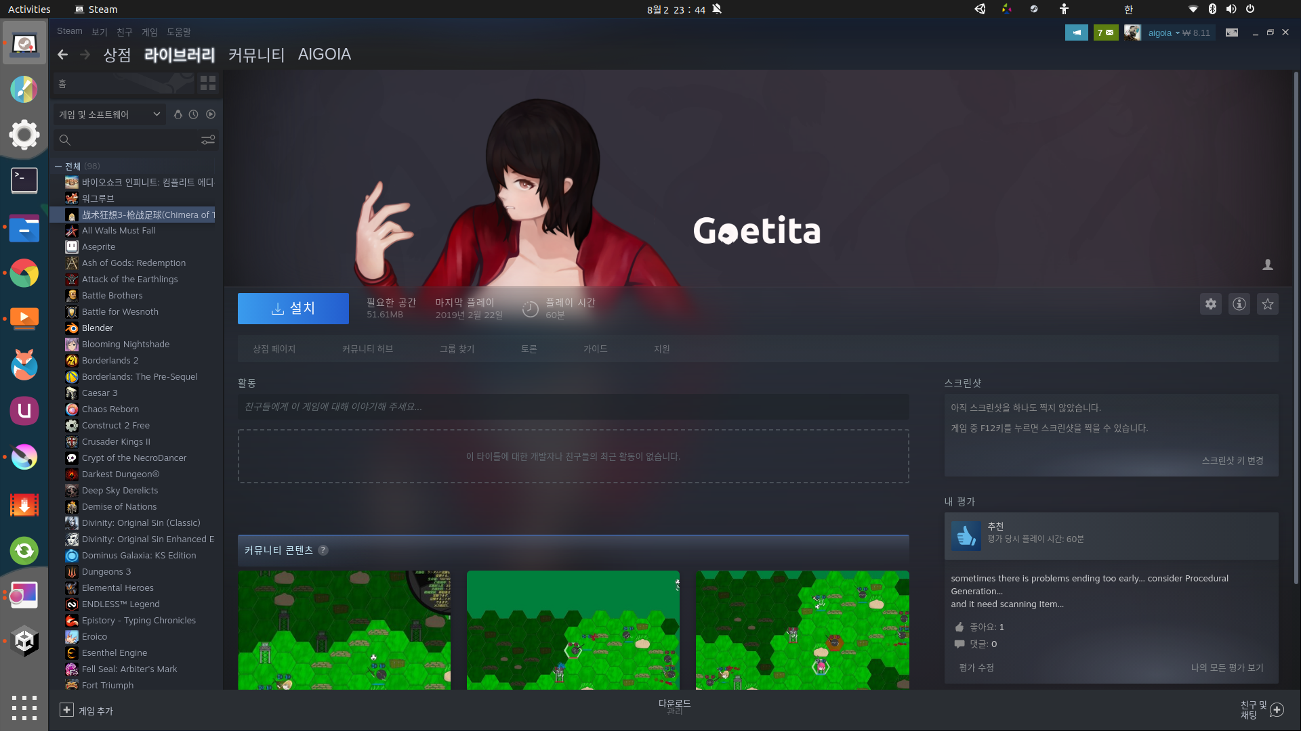Toggle show ready-to-play filter icon

tap(211, 114)
